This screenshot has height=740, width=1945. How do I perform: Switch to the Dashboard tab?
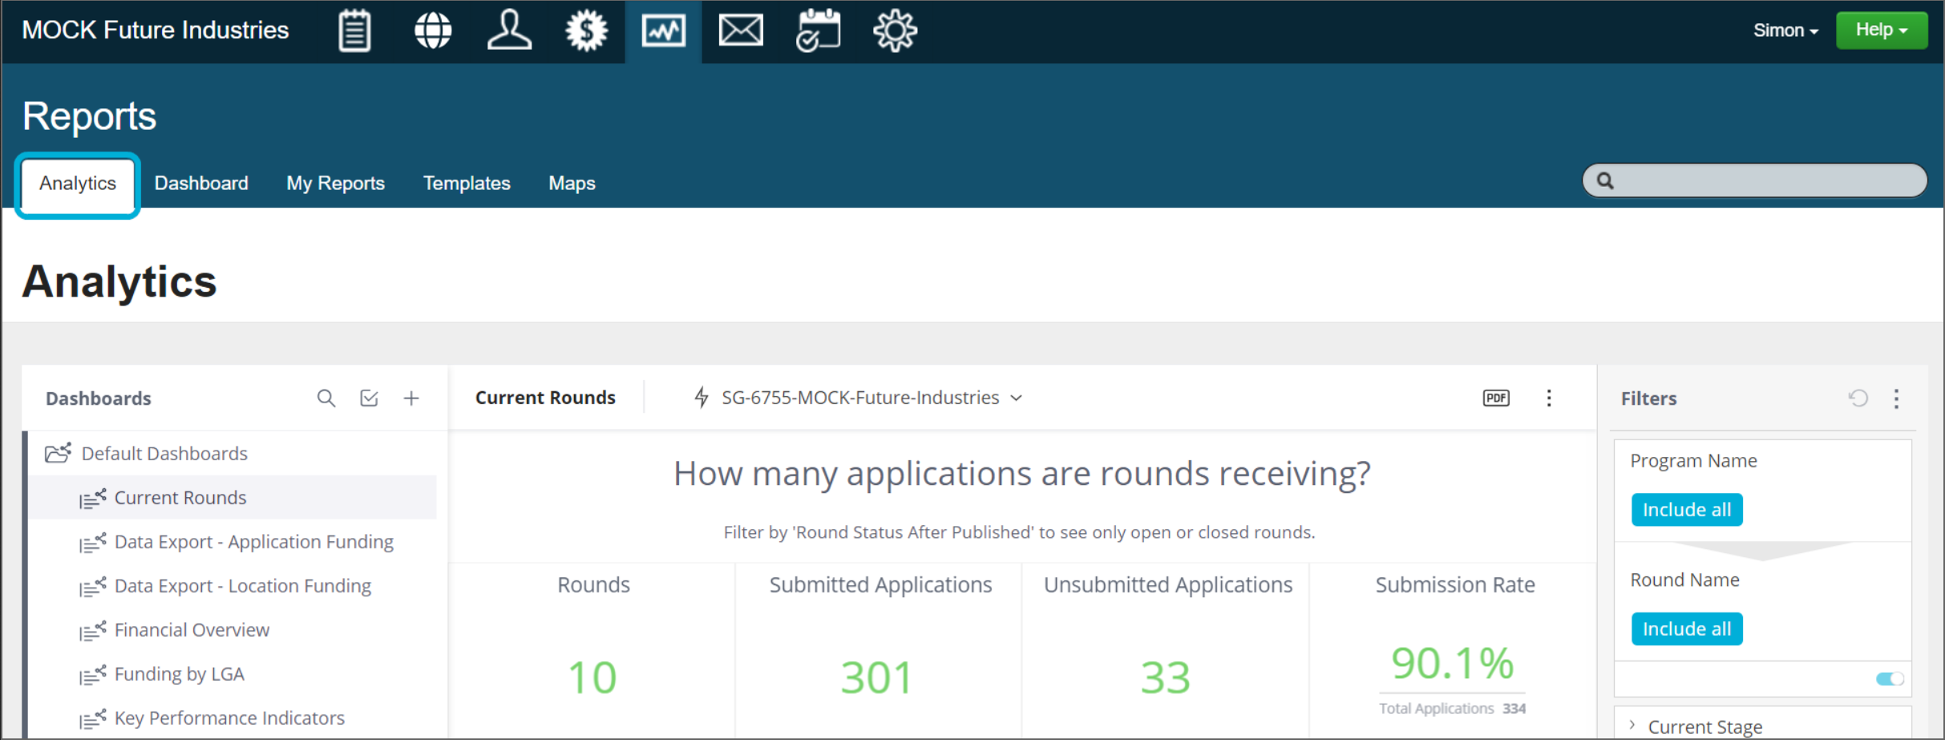[x=201, y=184]
